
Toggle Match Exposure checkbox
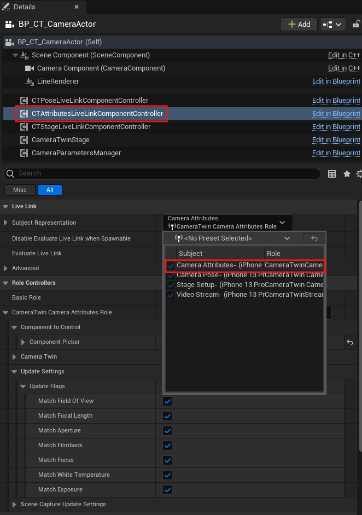(168, 490)
